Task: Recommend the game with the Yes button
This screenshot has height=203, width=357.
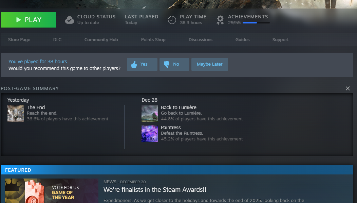Action: click(x=142, y=64)
